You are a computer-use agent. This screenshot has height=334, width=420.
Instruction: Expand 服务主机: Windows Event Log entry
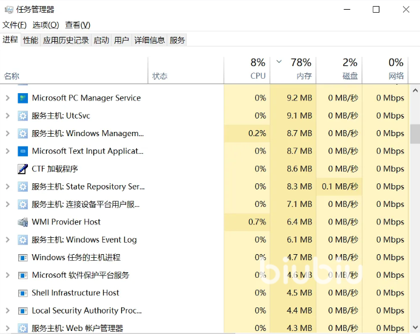tap(7, 240)
